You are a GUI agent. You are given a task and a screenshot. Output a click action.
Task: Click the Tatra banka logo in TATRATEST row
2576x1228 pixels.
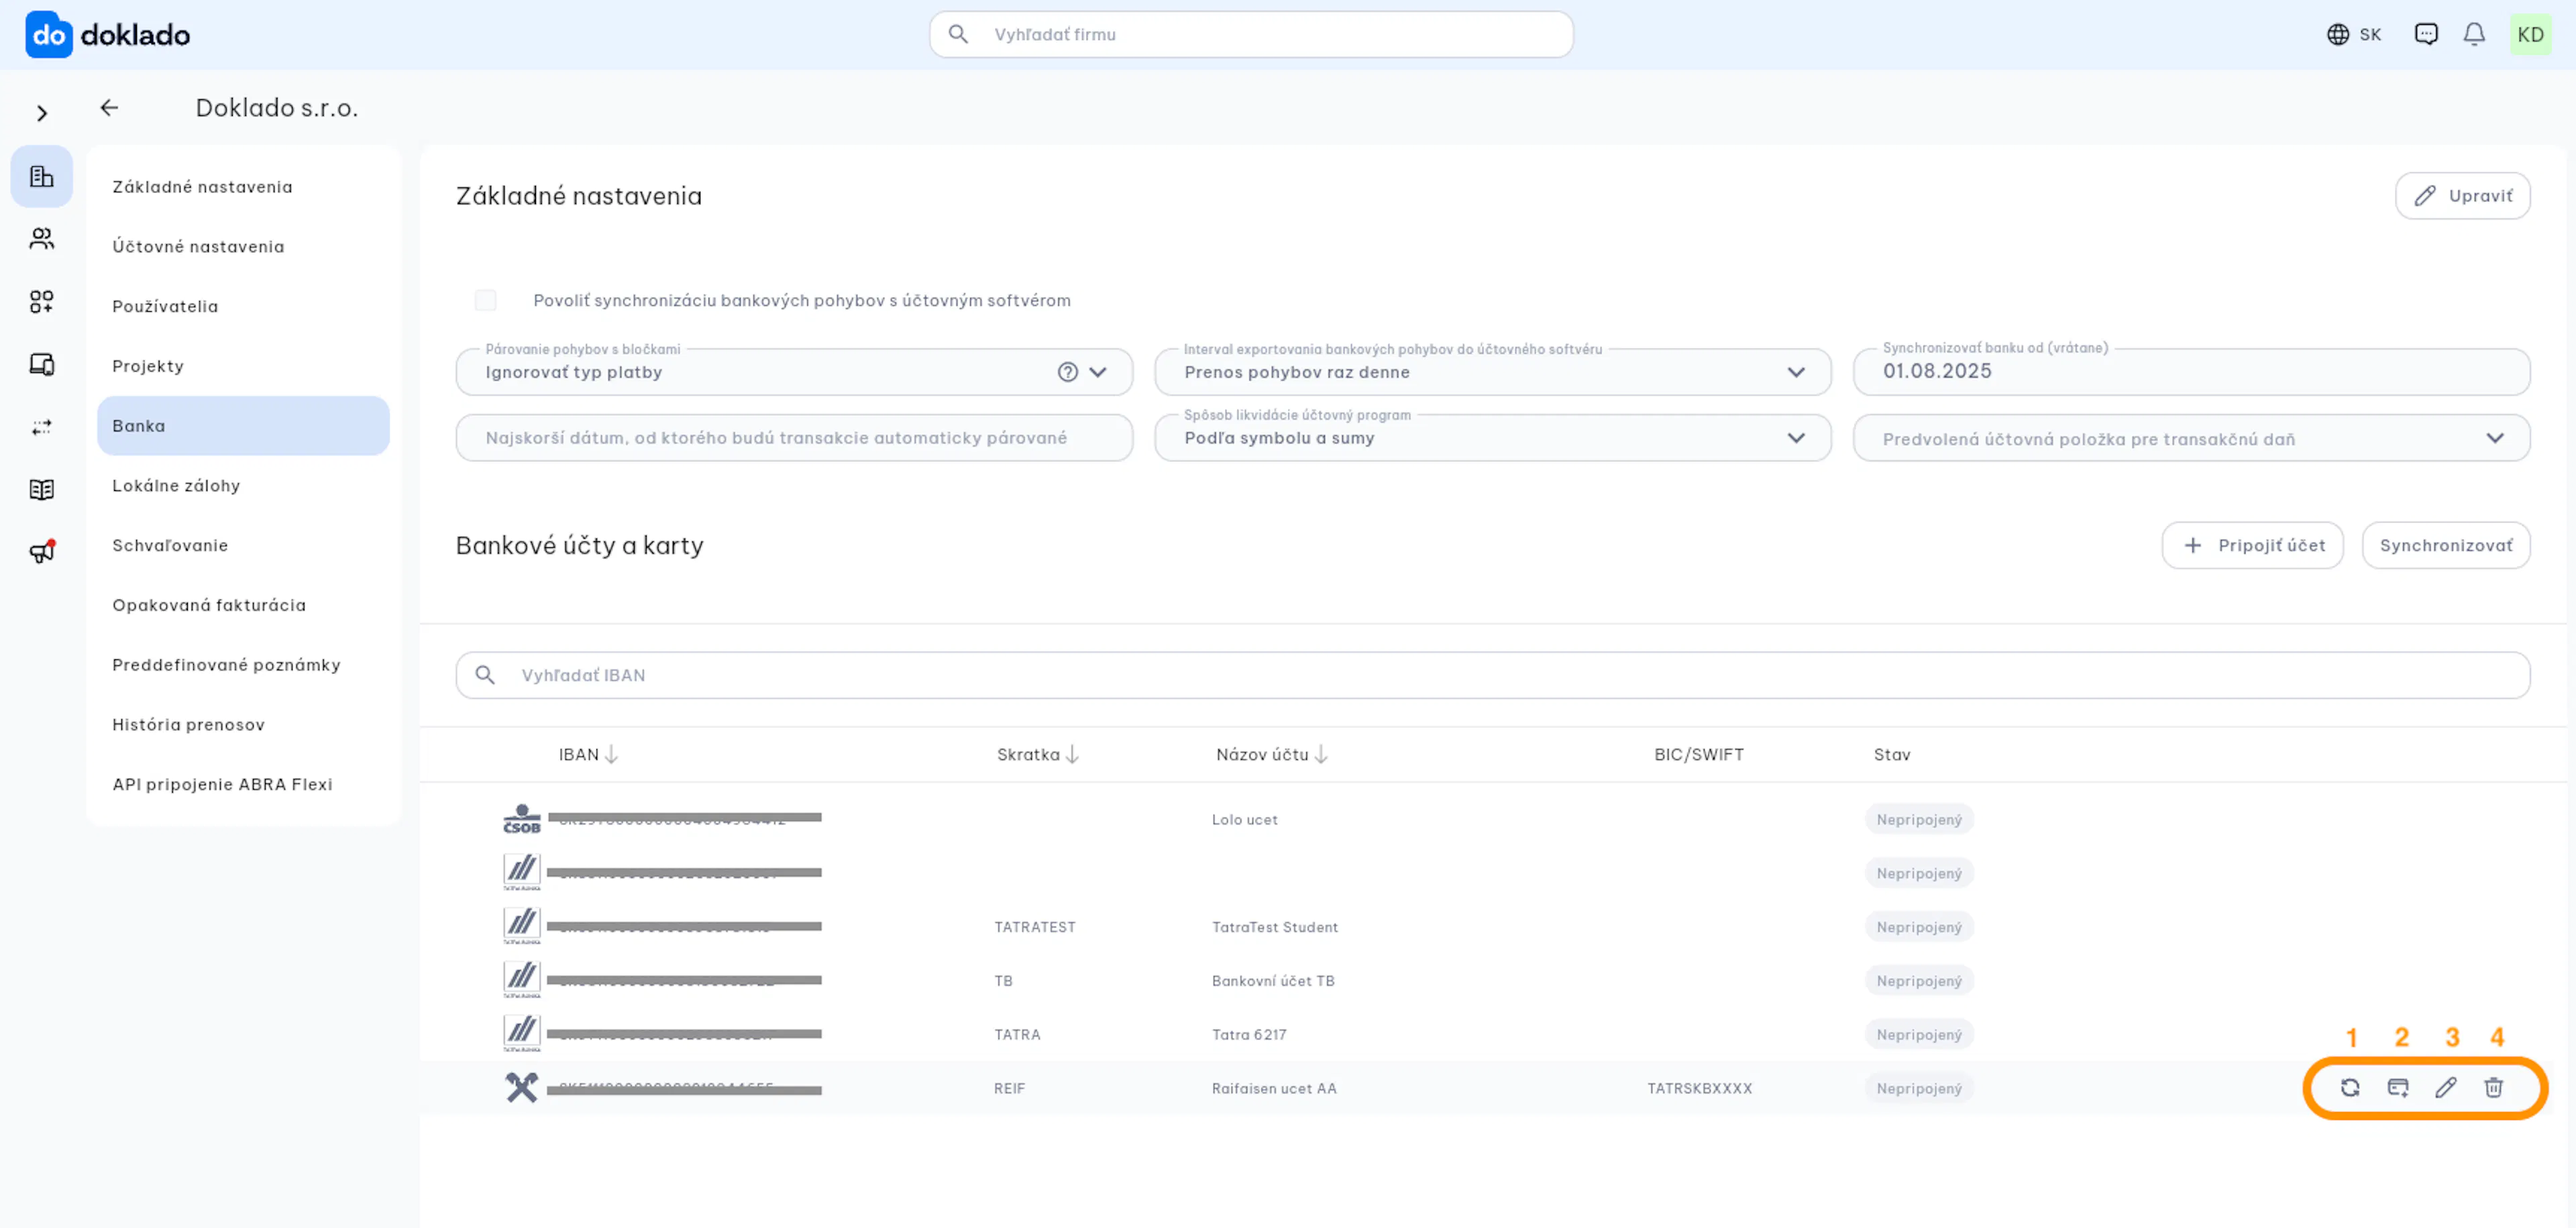coord(521,927)
